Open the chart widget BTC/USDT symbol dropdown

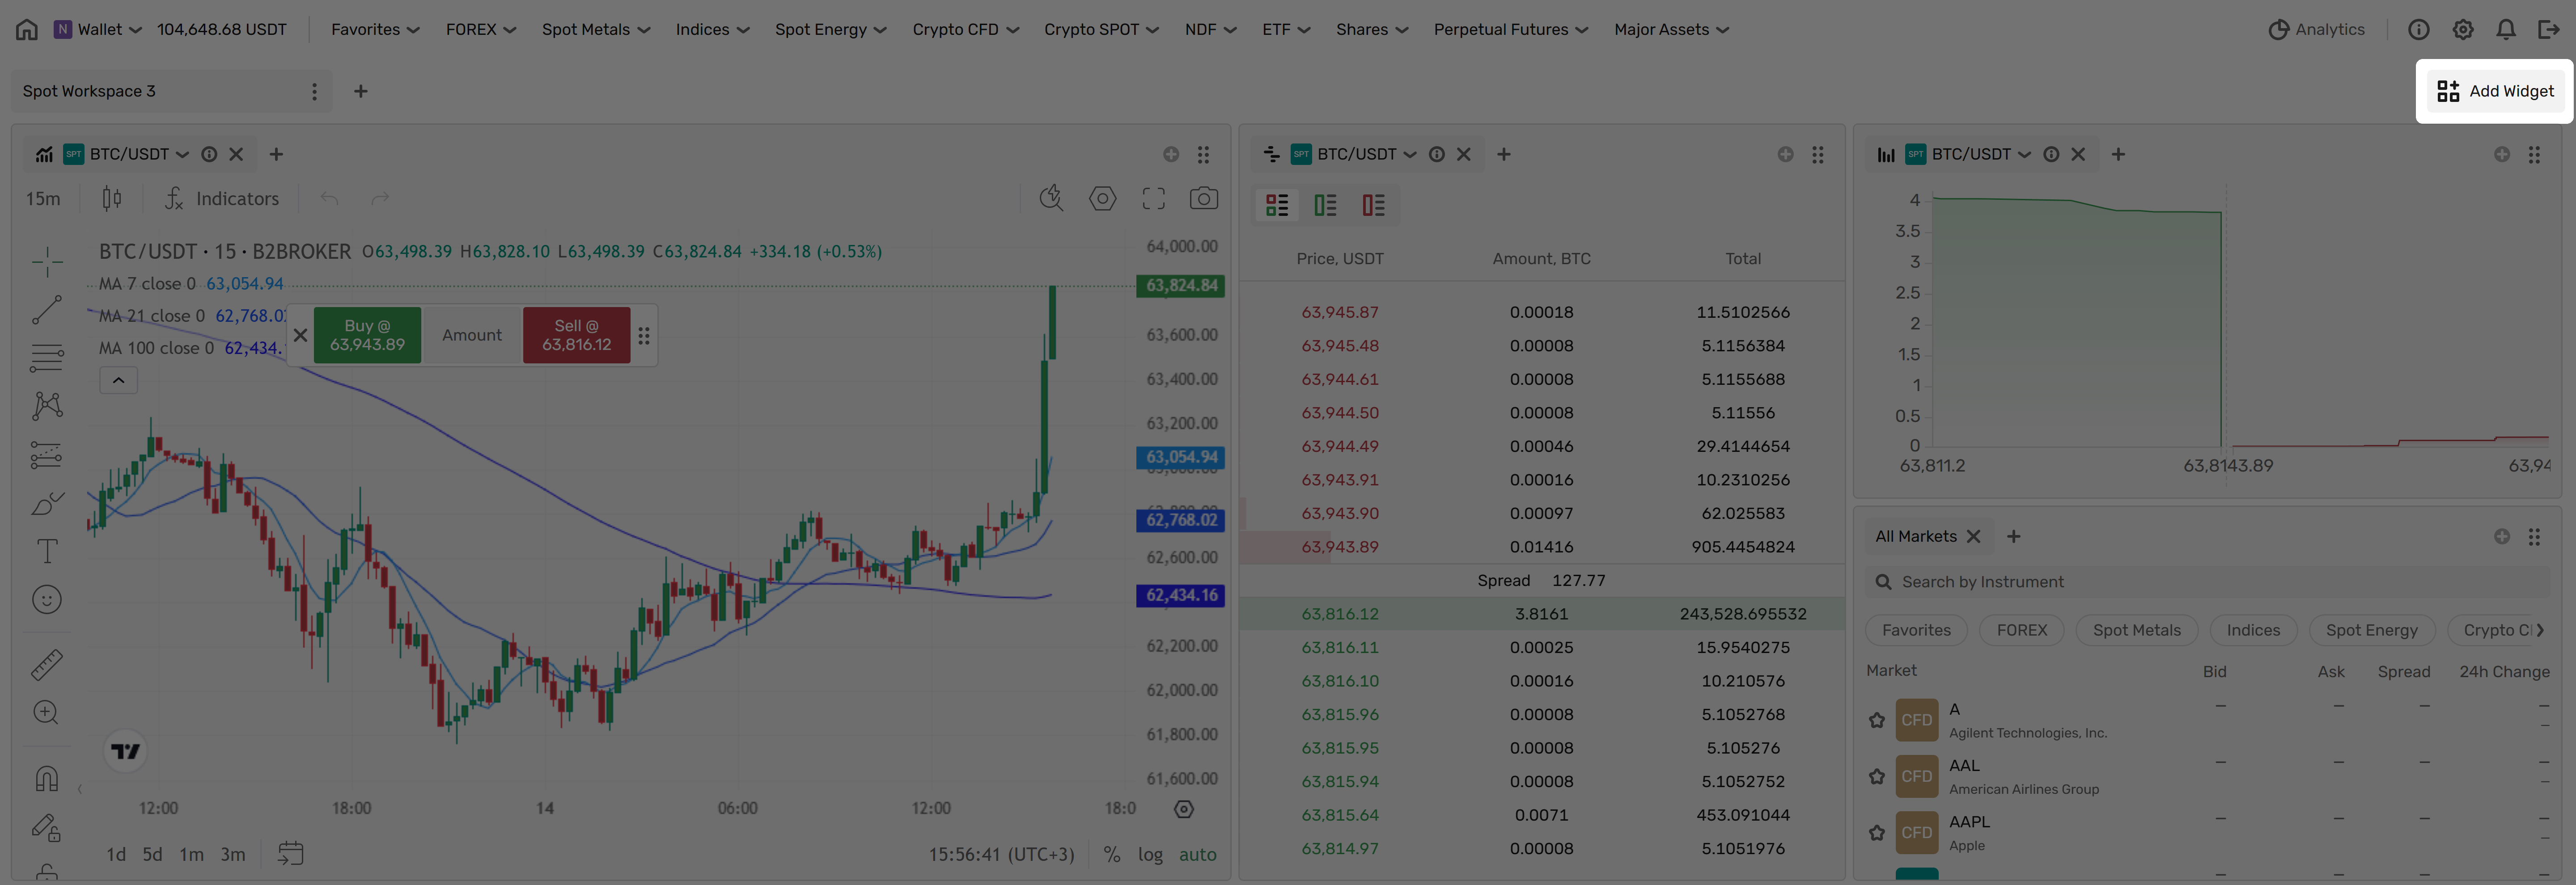coord(139,155)
